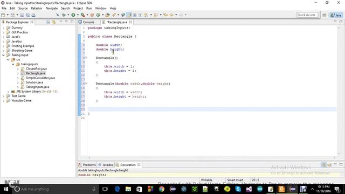
Task: Switch to the Java perspective button
Action: click(x=336, y=15)
